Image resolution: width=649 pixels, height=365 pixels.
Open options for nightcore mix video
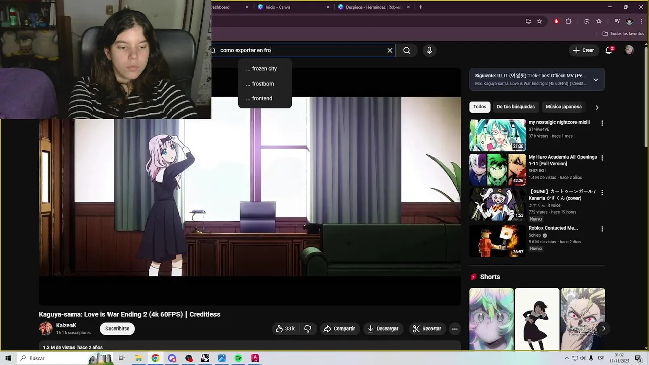point(602,123)
